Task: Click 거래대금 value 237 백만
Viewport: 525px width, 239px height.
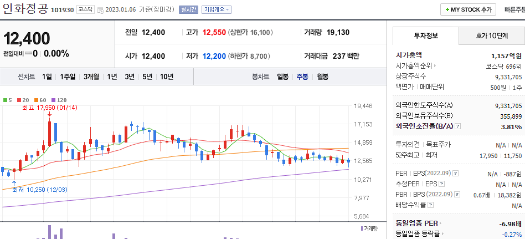Action: [x=346, y=56]
